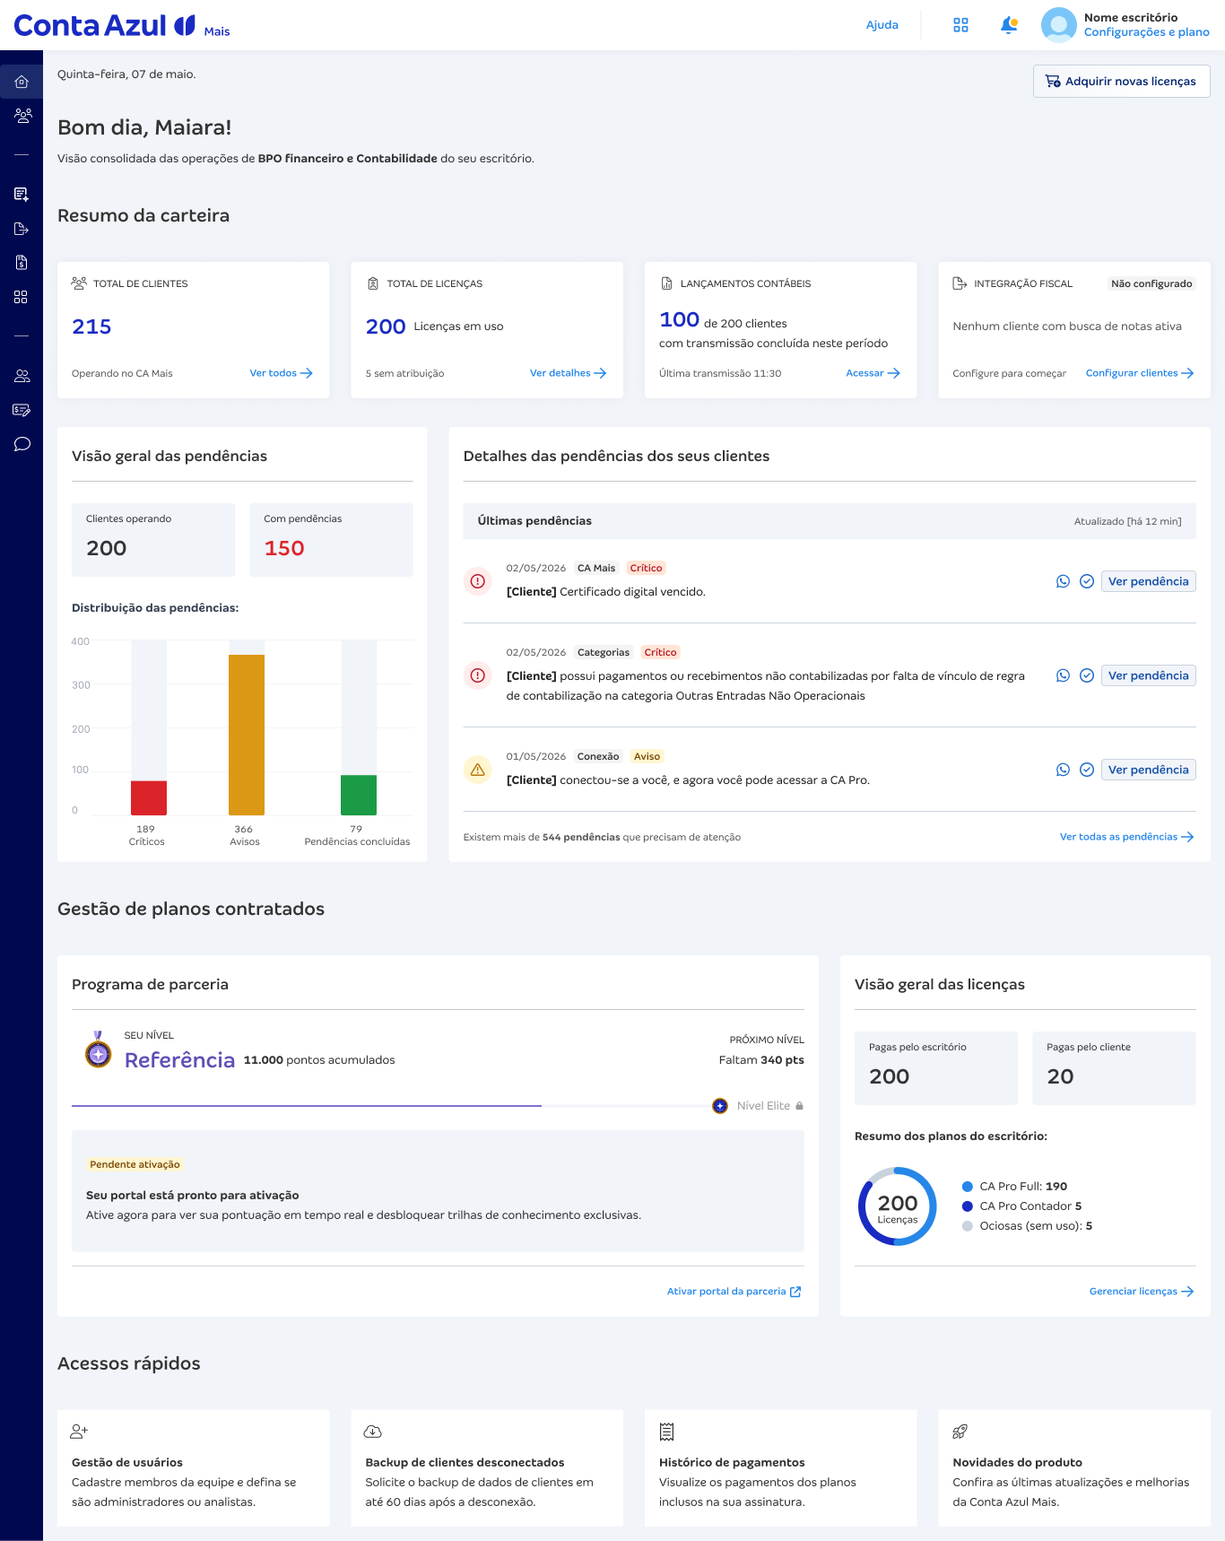
Task: Click WhatsApp icon for certificado digital pendência
Action: [1063, 581]
